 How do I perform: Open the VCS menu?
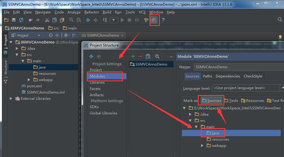(142, 12)
